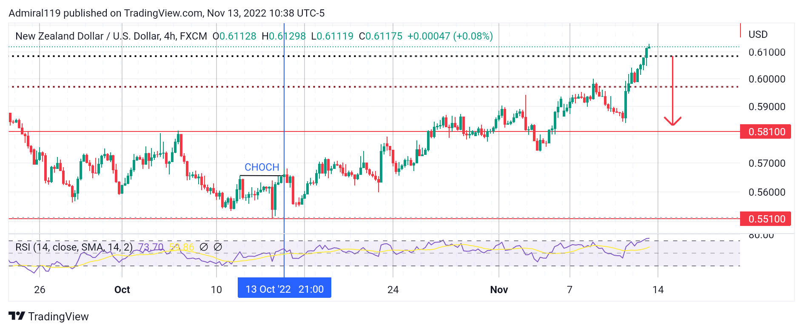Viewport: 803px width, 331px height.
Task: Click the 24 date axis label
Action: (393, 290)
